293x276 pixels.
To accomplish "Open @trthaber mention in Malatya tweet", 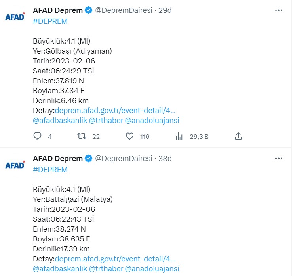I will tap(106, 269).
